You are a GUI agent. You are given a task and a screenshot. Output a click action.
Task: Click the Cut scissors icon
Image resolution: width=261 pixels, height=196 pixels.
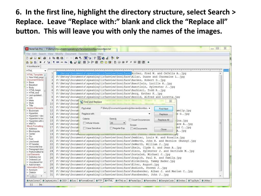click(50, 58)
